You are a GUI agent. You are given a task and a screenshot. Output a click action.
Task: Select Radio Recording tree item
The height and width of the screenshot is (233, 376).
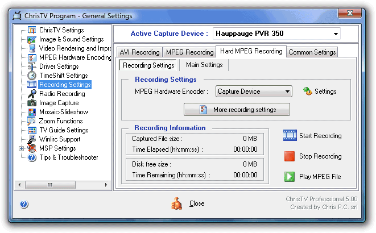(62, 94)
